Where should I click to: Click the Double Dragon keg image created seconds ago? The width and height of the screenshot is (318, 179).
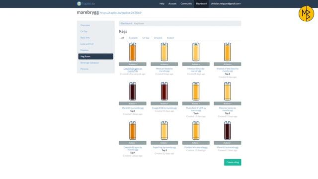pos(133,52)
